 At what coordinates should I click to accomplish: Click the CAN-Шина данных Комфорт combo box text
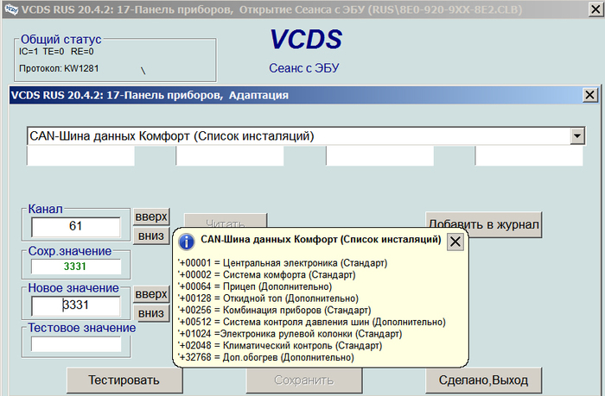[x=172, y=136]
